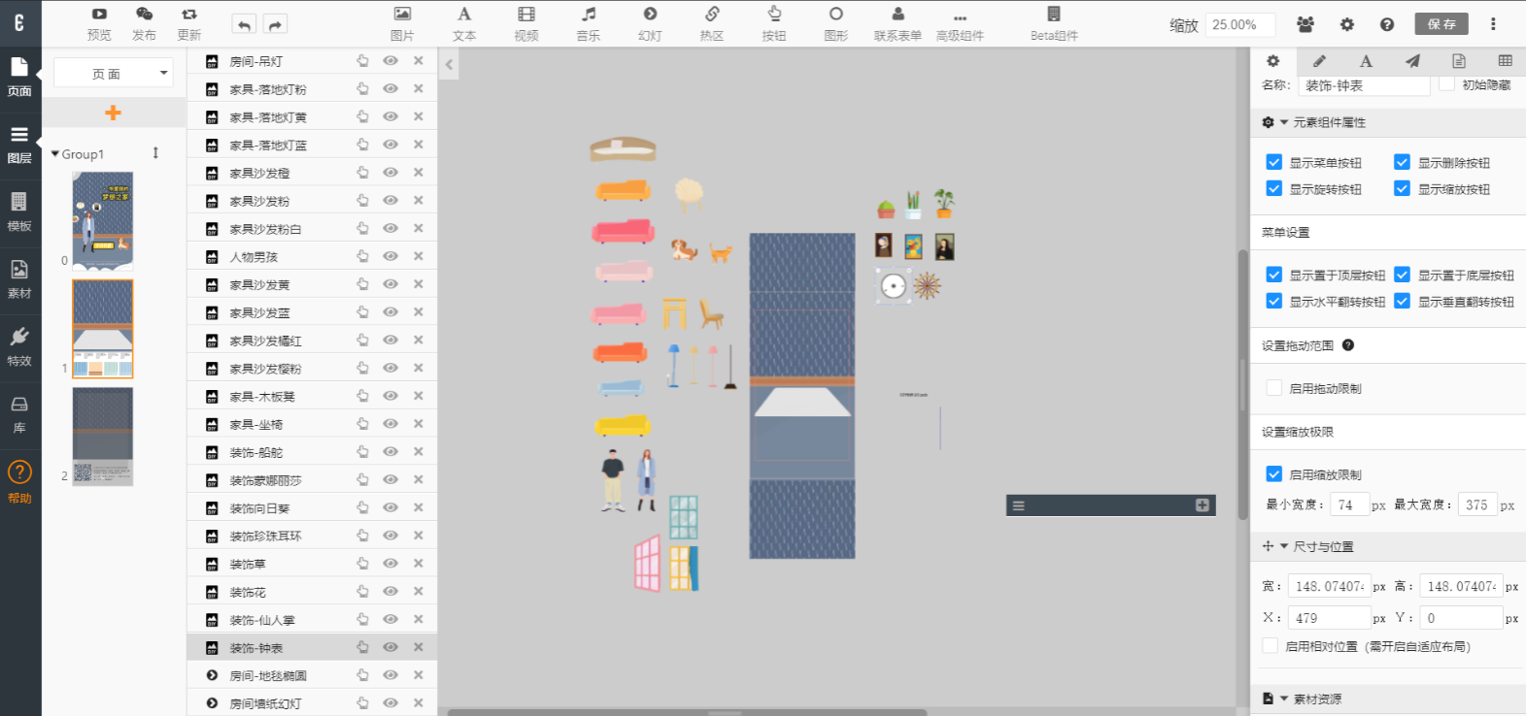Delete the 人物男孩 layer

(x=419, y=256)
